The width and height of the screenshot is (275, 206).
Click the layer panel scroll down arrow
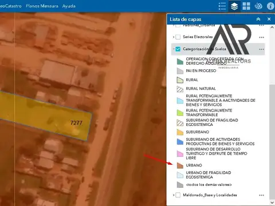coord(272,203)
